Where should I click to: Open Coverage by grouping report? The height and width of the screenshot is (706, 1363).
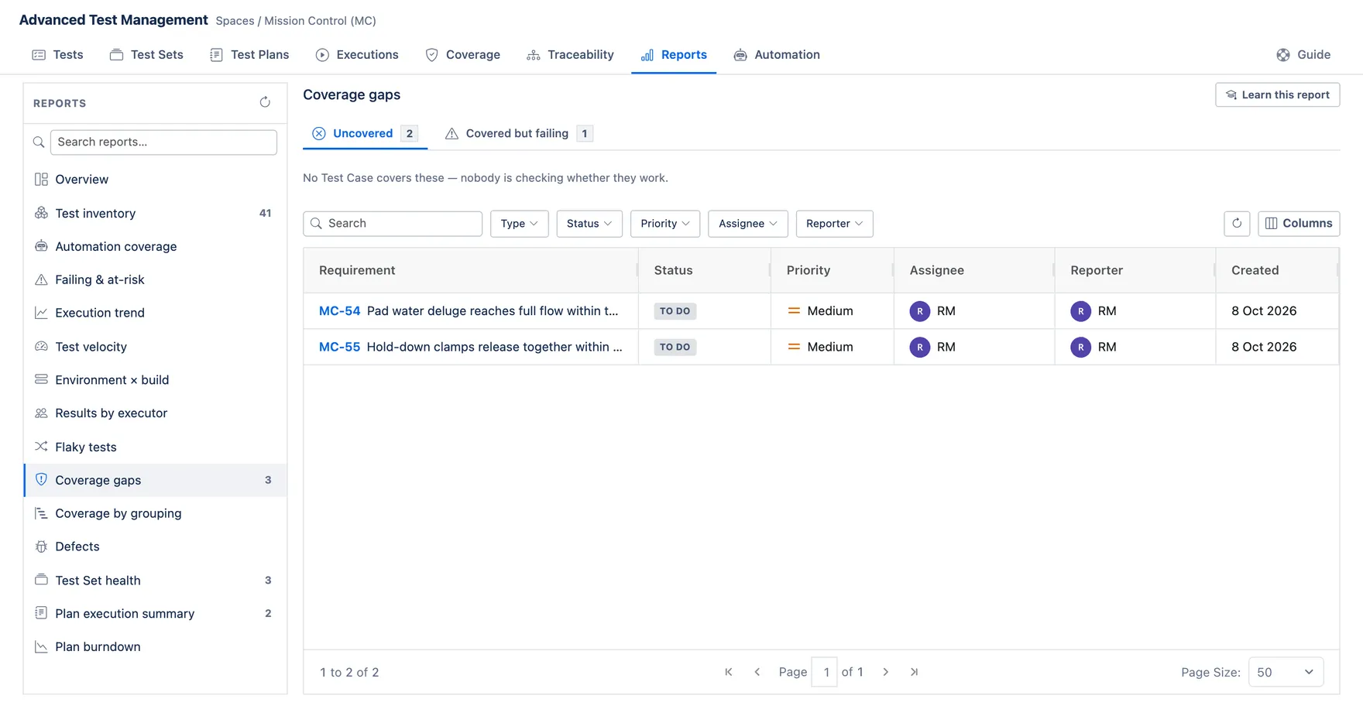pos(155,513)
